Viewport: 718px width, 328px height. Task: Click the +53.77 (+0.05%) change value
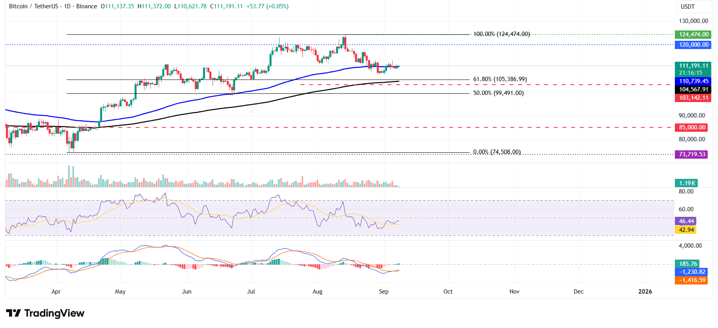tap(267, 6)
